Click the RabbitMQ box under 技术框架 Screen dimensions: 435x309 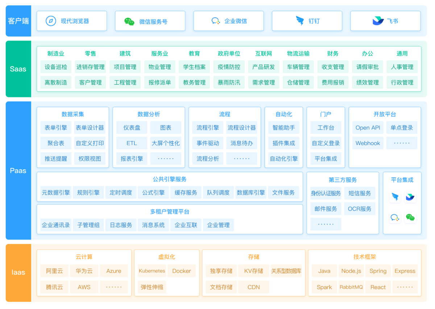[x=351, y=287]
